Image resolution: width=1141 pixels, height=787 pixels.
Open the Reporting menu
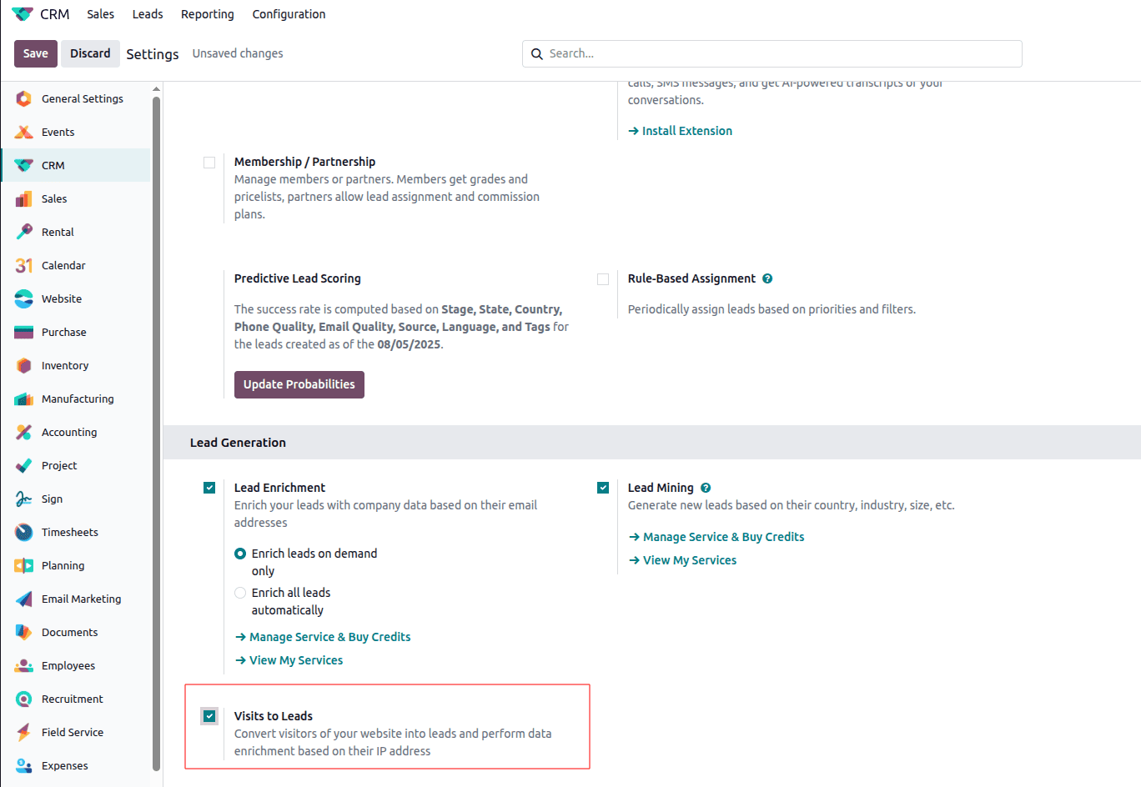pyautogui.click(x=207, y=14)
